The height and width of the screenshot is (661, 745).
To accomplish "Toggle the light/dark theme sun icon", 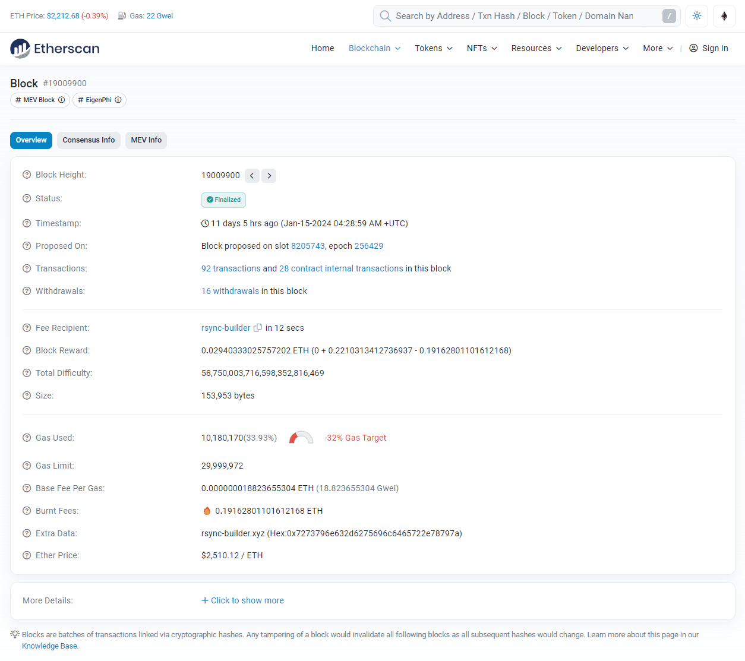I will (697, 16).
